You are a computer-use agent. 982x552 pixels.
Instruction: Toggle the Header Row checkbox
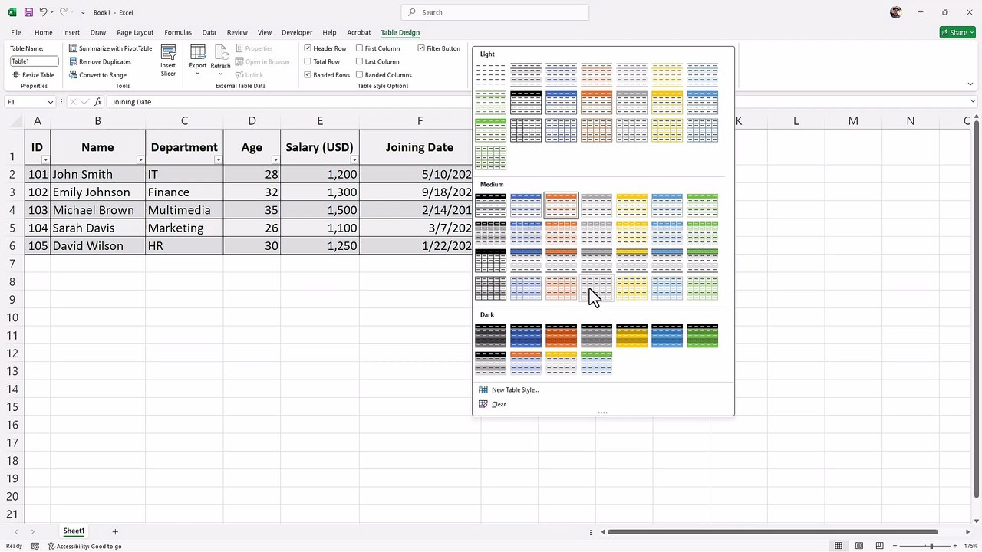coord(308,48)
